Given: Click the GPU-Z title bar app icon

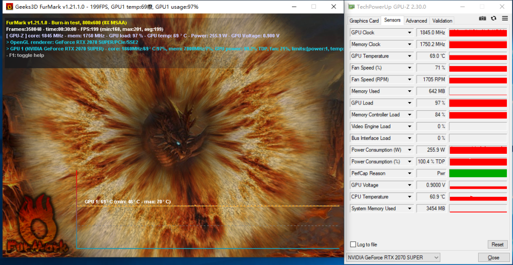Looking at the screenshot, I should point(351,7).
